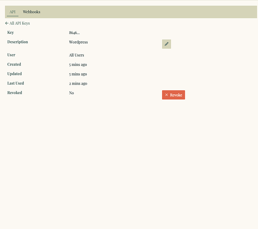Click the Revoked value No
258x229 pixels.
click(71, 93)
